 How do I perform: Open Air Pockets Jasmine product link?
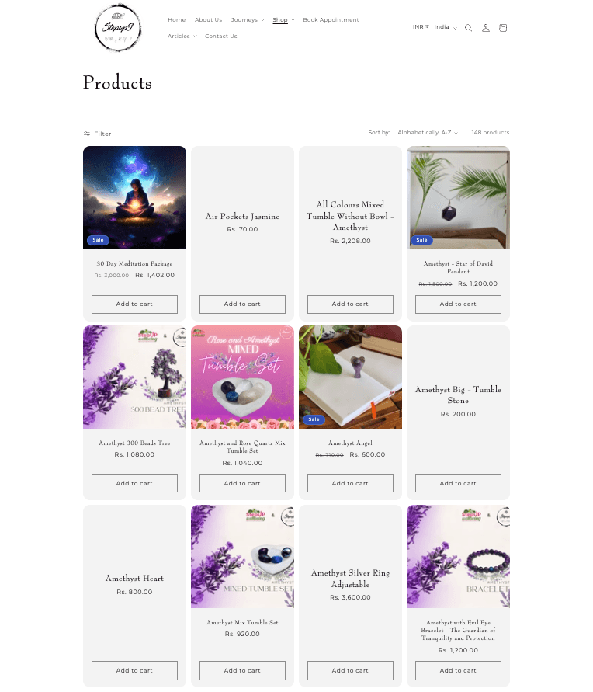(242, 216)
